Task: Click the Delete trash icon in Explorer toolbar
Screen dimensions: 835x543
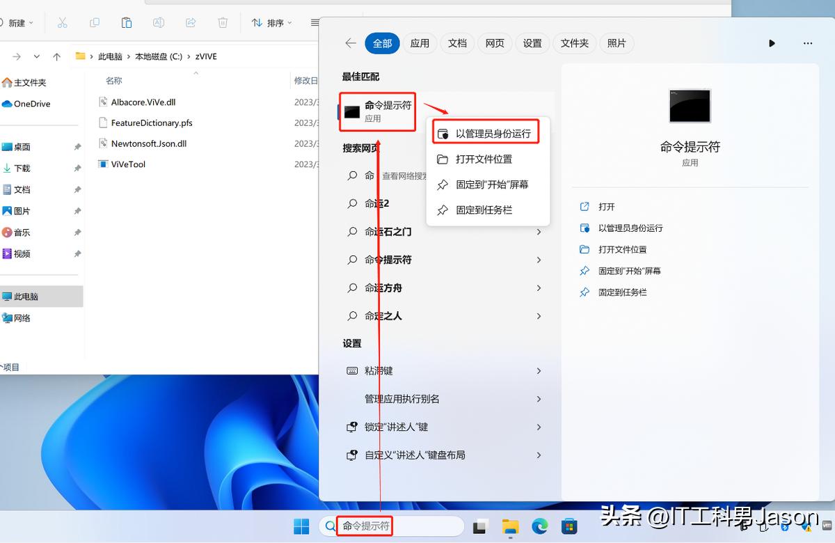Action: click(x=222, y=22)
